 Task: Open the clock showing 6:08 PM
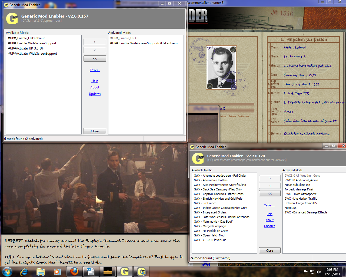pos(332,272)
